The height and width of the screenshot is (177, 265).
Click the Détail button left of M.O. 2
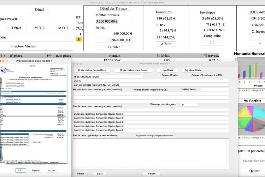point(16,28)
